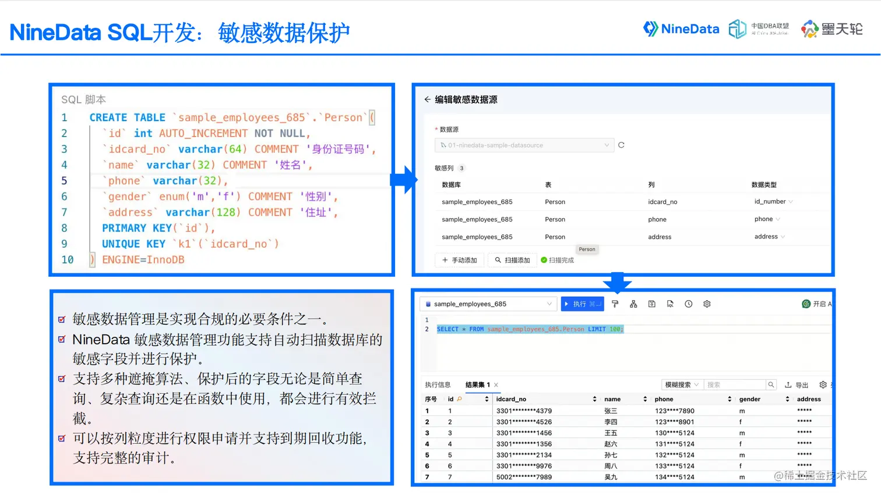The width and height of the screenshot is (881, 495).
Task: Click the address column header
Action: [x=809, y=399]
